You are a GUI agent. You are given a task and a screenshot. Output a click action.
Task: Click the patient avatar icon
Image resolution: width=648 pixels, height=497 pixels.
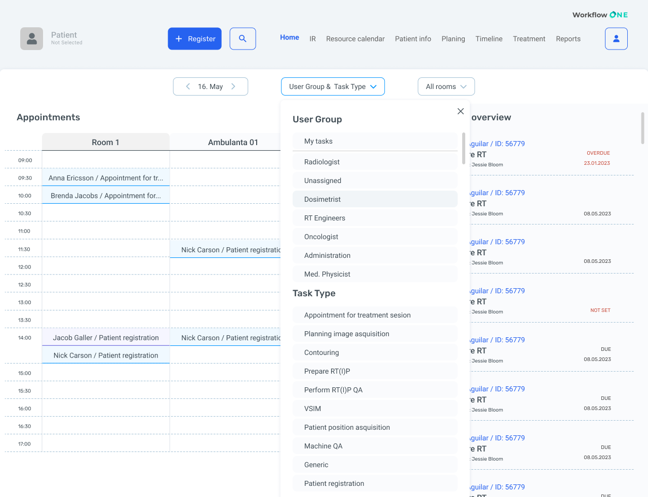(31, 38)
